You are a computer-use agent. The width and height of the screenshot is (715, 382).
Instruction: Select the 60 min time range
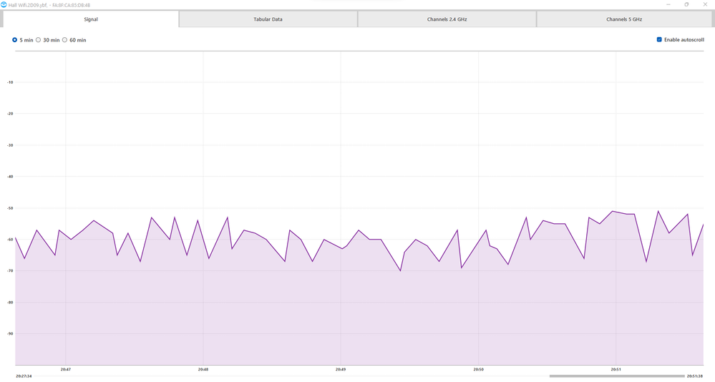click(65, 40)
